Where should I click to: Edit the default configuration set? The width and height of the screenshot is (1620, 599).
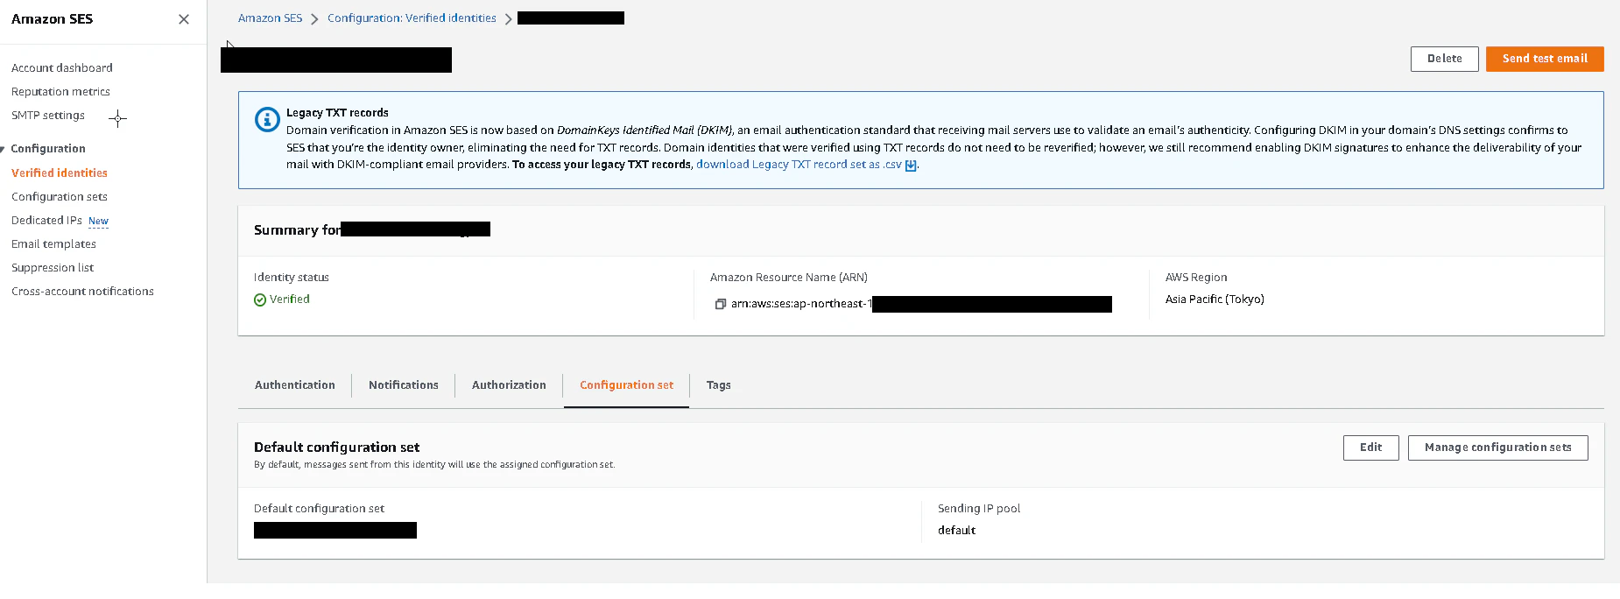pos(1371,447)
